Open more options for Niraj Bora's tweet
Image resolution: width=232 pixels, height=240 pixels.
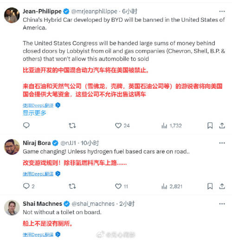pos(222,143)
